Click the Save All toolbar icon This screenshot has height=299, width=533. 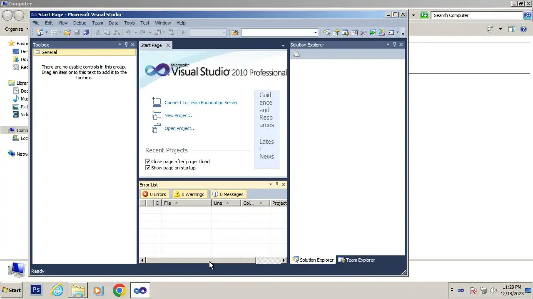pos(86,32)
